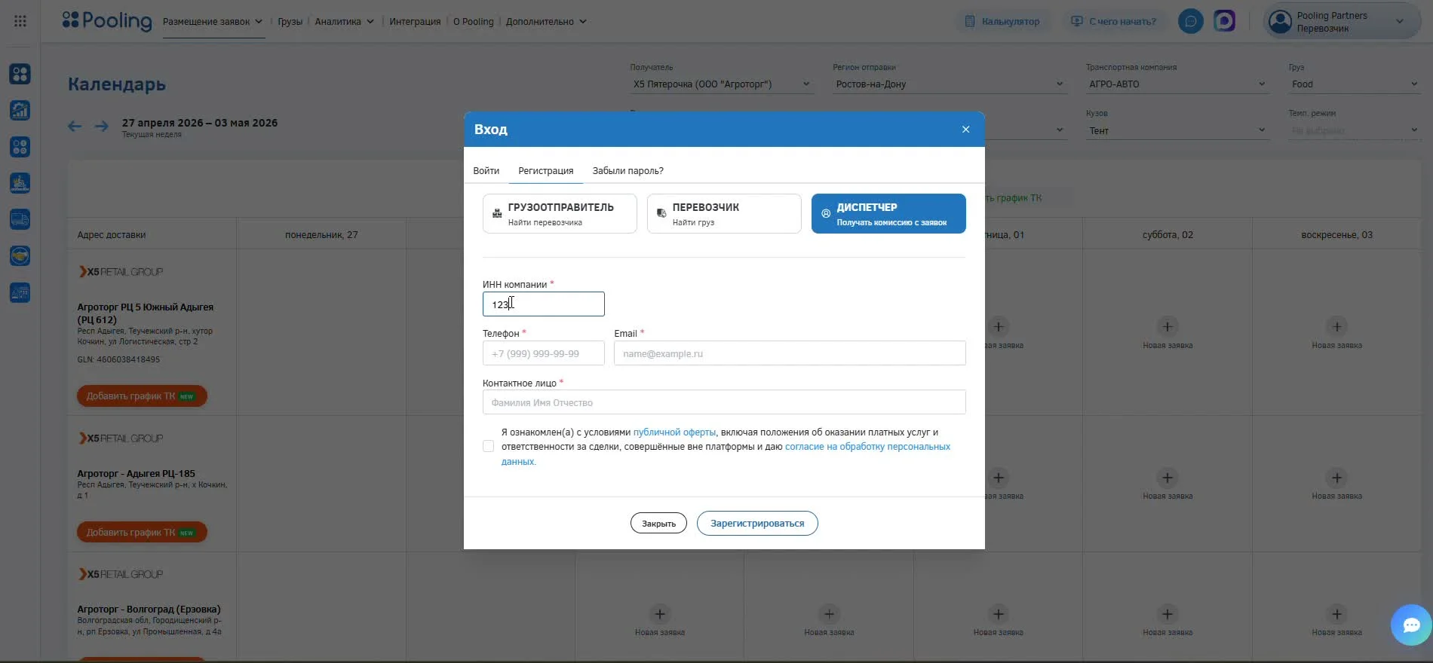Click the Pooling logo in the header

point(107,21)
